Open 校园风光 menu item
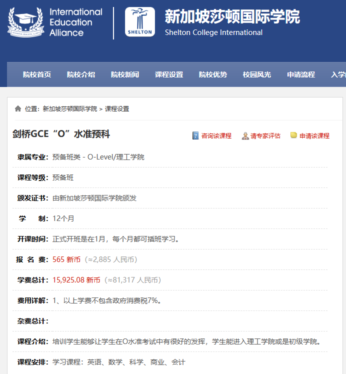Screen dimensions: 346x374 click(x=257, y=74)
